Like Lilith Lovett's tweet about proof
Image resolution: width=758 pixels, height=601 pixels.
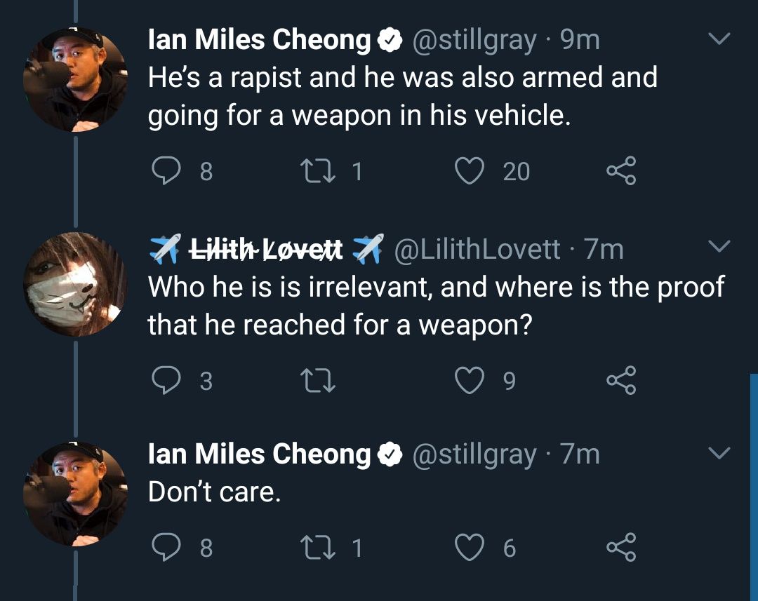470,380
